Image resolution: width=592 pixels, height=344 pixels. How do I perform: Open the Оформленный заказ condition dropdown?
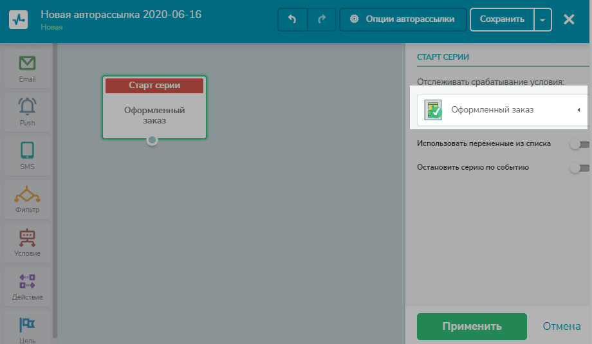point(503,110)
